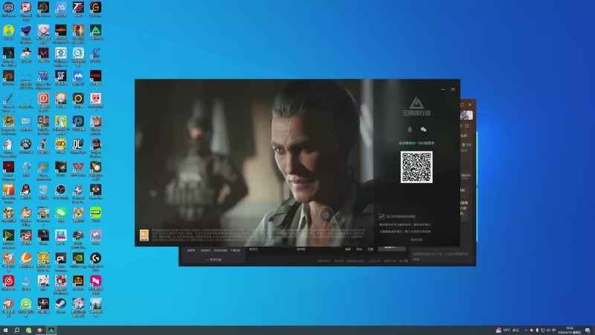The width and height of the screenshot is (595, 335).
Task: Open the husky dog game shortcut
Action: coord(78,192)
